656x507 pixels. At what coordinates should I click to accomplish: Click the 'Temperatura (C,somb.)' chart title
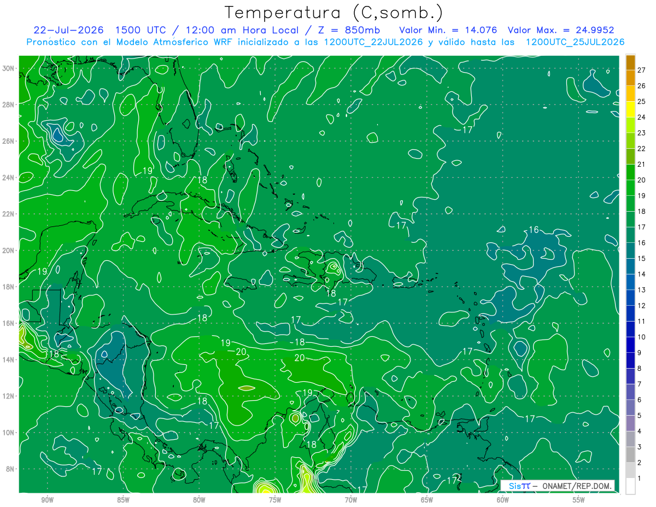[x=334, y=13]
